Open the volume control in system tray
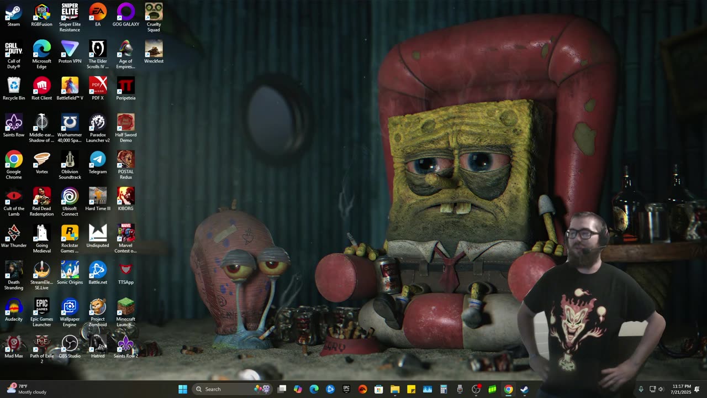This screenshot has height=398, width=707. click(x=661, y=389)
